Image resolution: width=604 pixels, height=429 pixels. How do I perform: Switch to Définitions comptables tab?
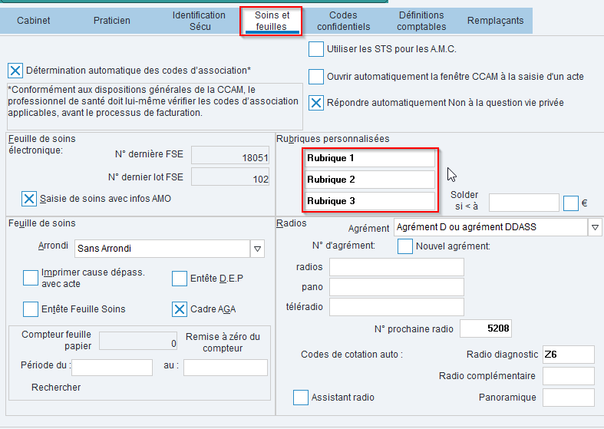[421, 21]
